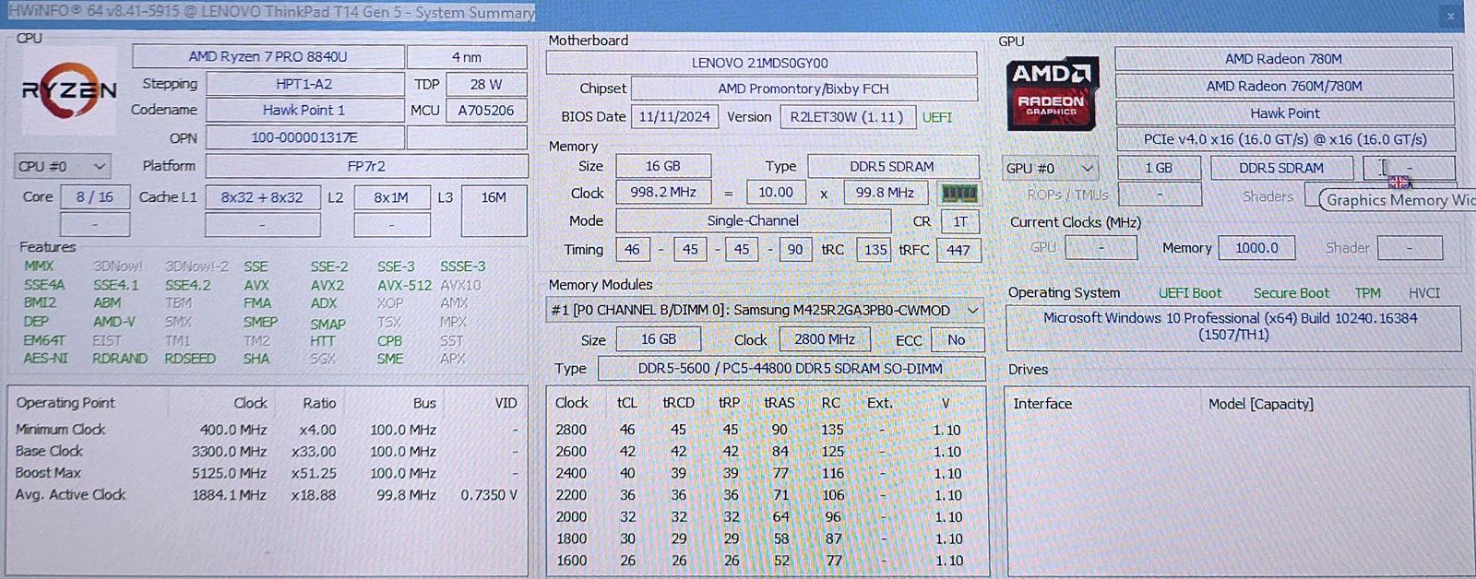Screen dimensions: 1476x579
Task: Click the tRFC 447 value
Action: click(958, 250)
